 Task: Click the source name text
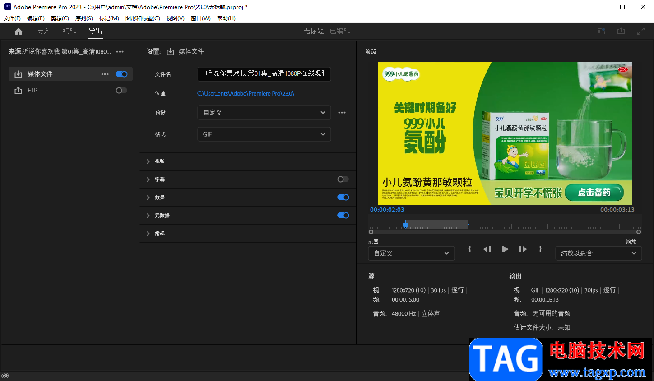(67, 52)
